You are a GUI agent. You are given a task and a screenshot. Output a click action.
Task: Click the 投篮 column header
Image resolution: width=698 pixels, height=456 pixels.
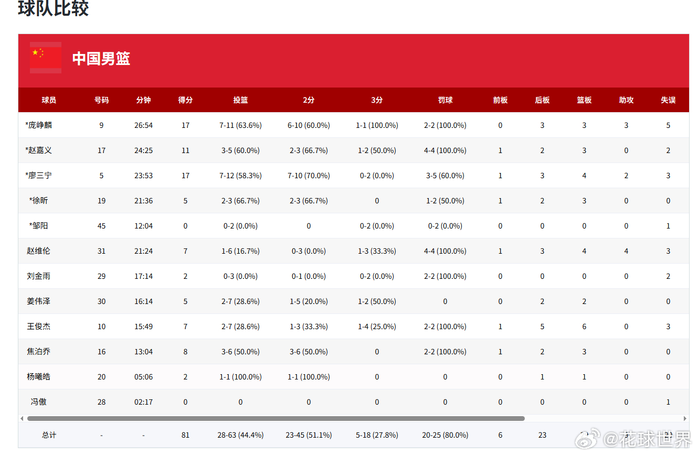[x=240, y=100]
